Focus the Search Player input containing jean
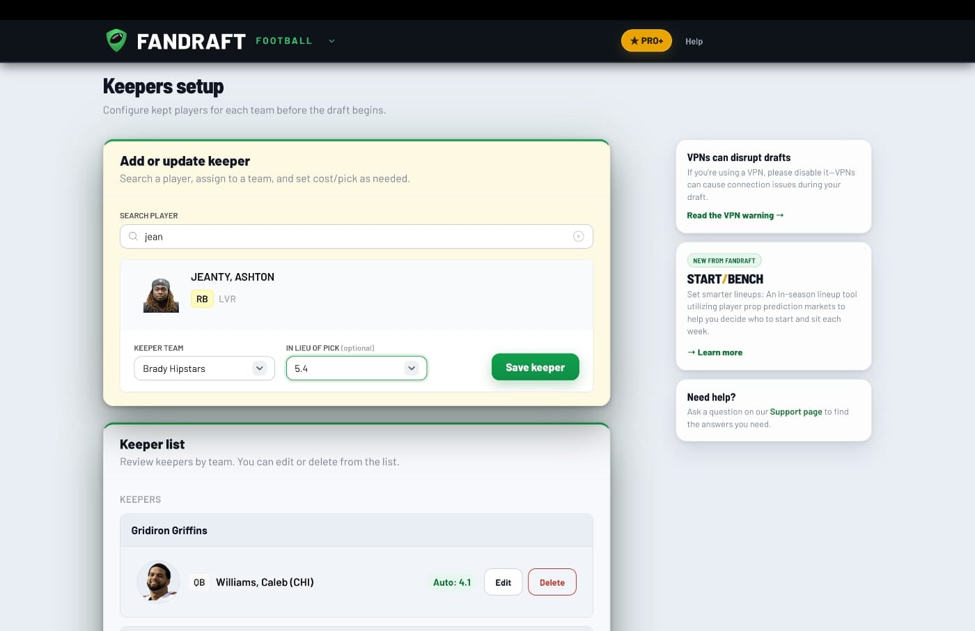The width and height of the screenshot is (975, 631). (357, 236)
